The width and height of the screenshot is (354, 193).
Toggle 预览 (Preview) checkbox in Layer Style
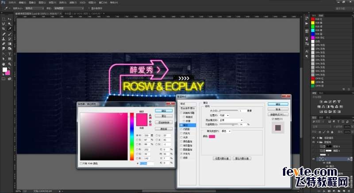tap(273, 119)
